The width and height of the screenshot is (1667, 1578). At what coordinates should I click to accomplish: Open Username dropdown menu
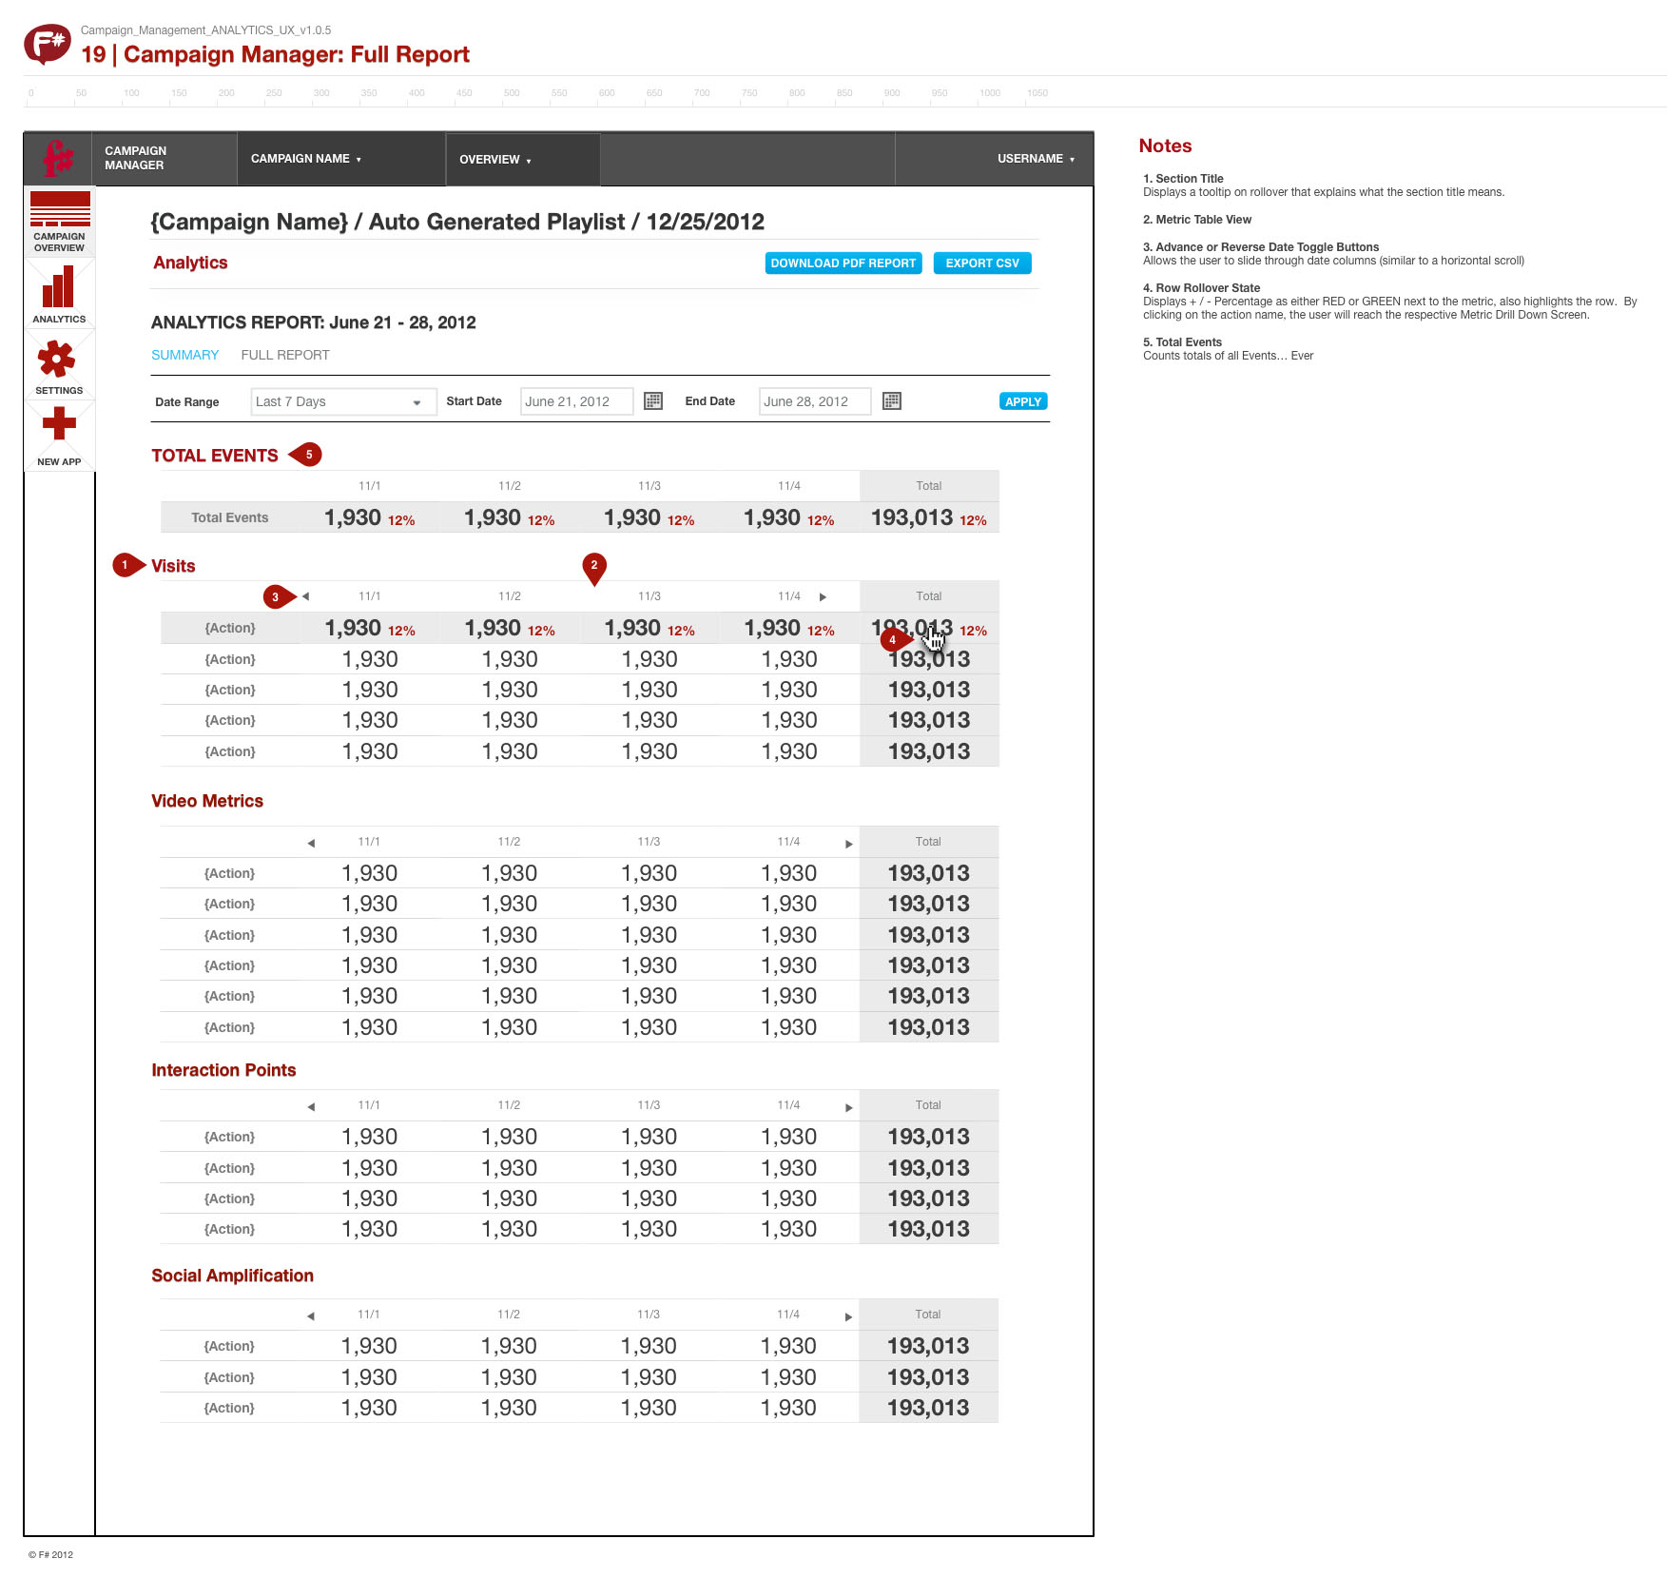[1036, 159]
